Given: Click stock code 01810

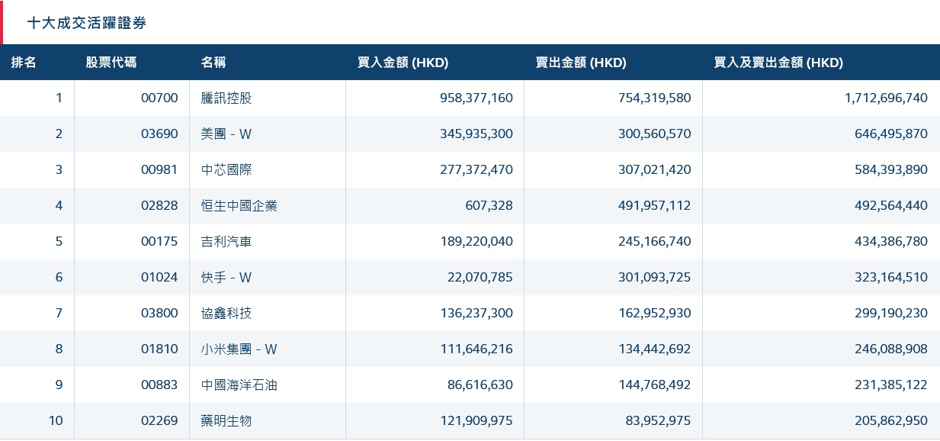Looking at the screenshot, I should (159, 349).
